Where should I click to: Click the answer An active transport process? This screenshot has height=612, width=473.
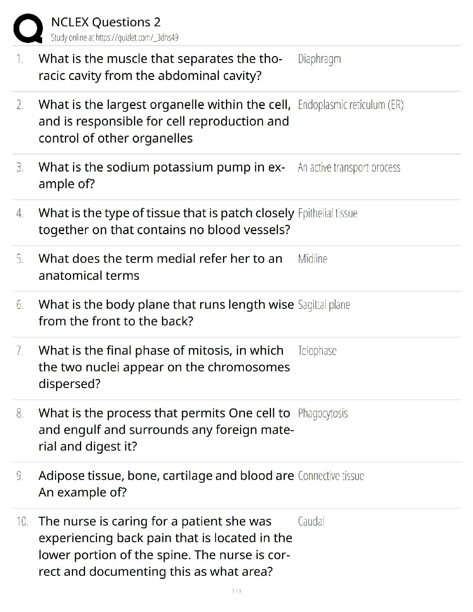[349, 167]
